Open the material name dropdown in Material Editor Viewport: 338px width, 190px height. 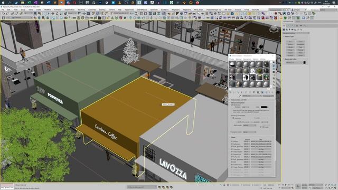pyautogui.click(x=252, y=96)
